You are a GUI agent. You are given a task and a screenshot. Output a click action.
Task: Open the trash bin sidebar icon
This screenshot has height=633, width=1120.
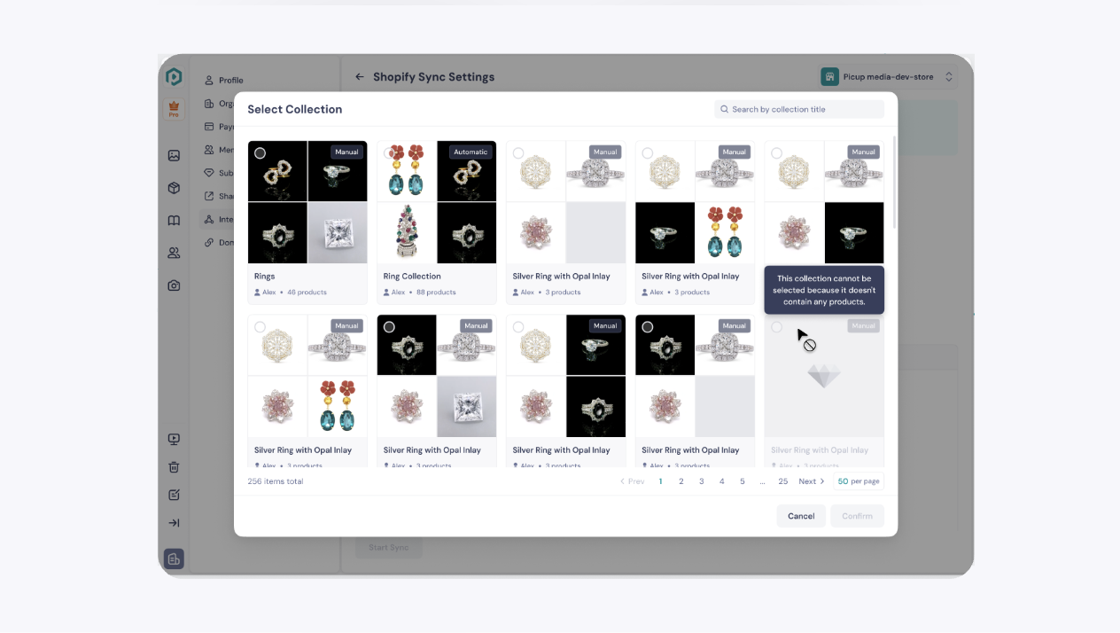(174, 467)
